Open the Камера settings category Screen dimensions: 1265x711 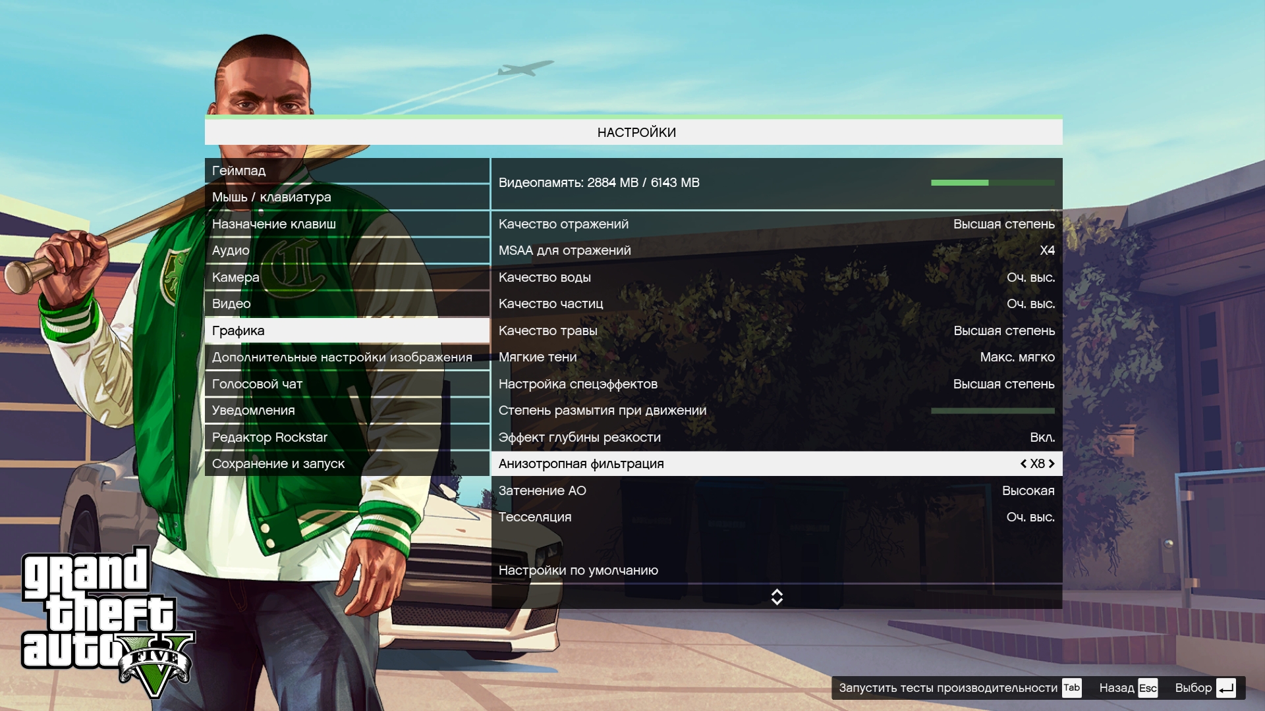[347, 277]
